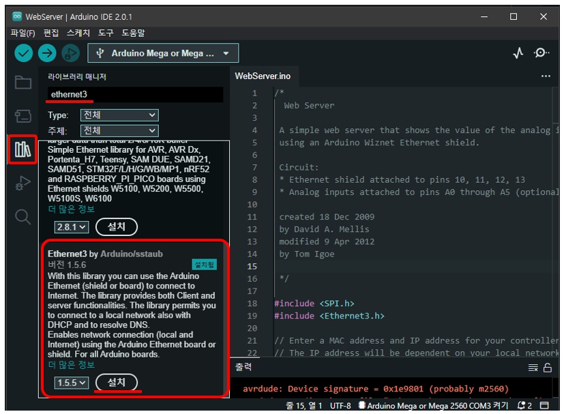The height and width of the screenshot is (414, 564).
Task: Click the Upload arrow button
Action: (47, 53)
